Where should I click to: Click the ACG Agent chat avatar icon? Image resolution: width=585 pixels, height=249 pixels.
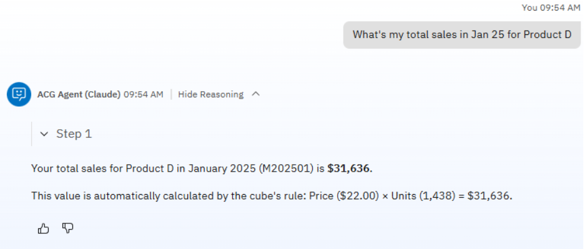[x=19, y=94]
